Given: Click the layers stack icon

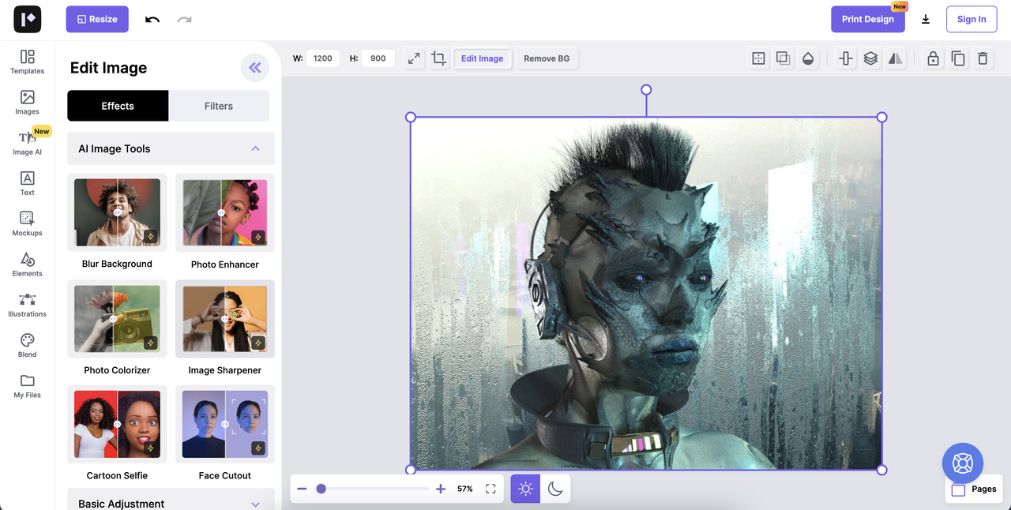Looking at the screenshot, I should pos(870,58).
